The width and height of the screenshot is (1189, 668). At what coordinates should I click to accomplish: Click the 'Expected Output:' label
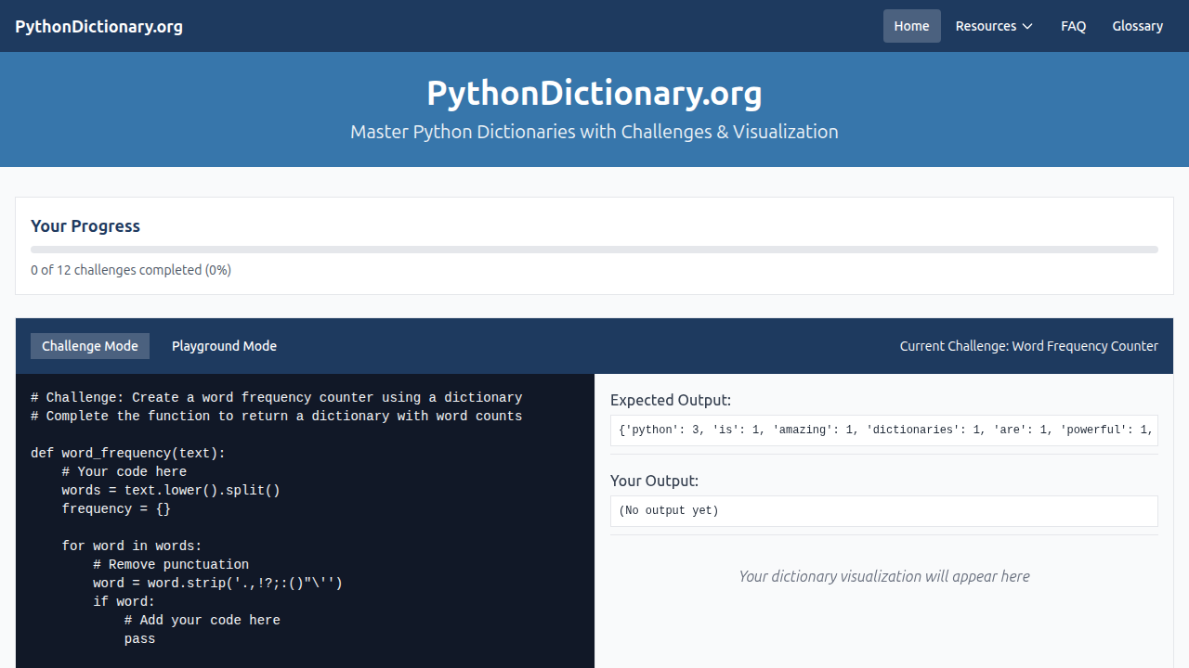coord(671,401)
